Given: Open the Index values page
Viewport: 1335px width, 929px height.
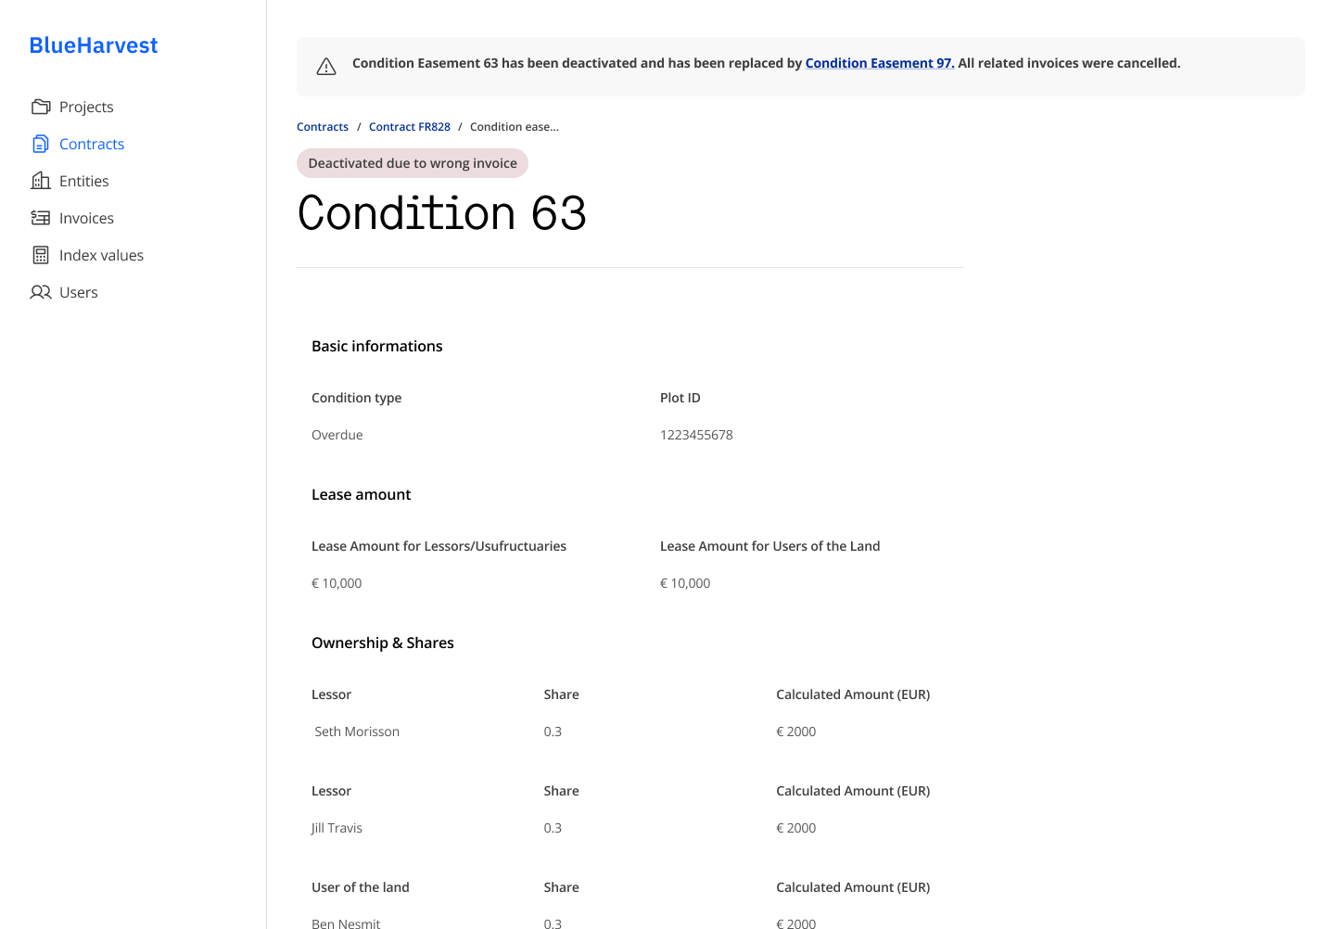Looking at the screenshot, I should [101, 255].
